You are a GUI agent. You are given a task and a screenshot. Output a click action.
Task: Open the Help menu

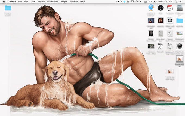(x=82, y=2)
